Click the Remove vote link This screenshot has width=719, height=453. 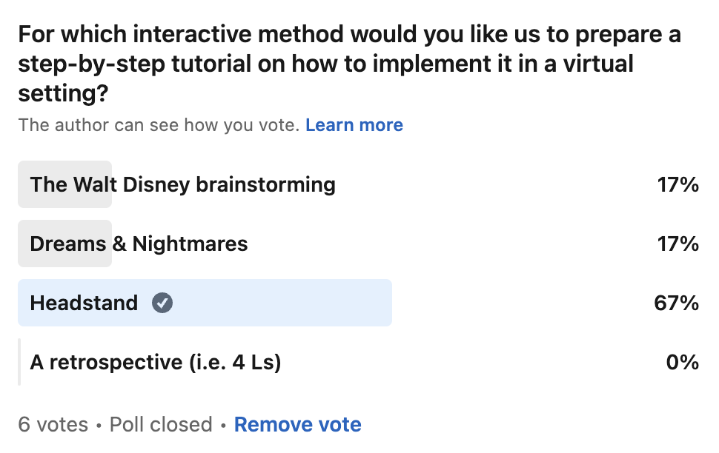(x=297, y=425)
